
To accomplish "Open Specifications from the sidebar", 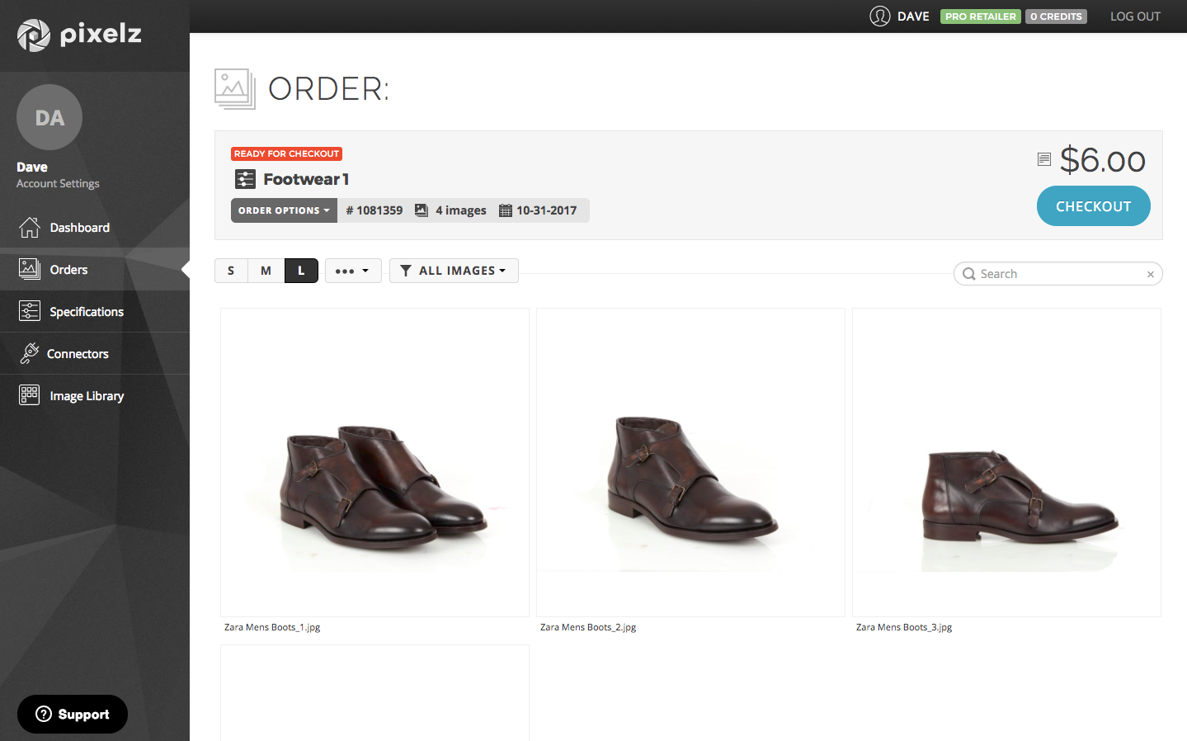I will tap(86, 312).
